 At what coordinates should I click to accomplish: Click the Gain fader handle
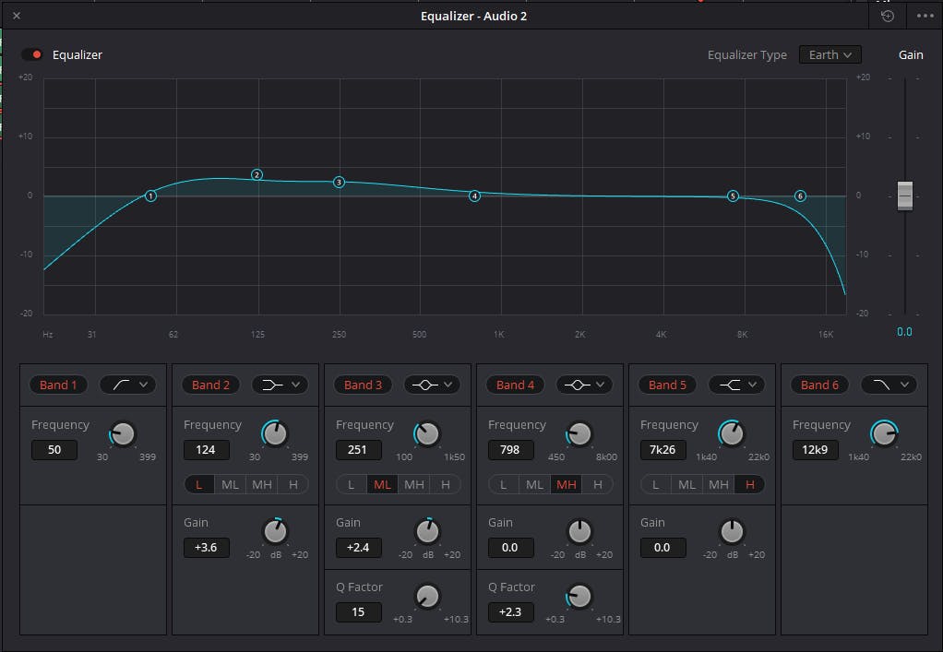pyautogui.click(x=904, y=196)
